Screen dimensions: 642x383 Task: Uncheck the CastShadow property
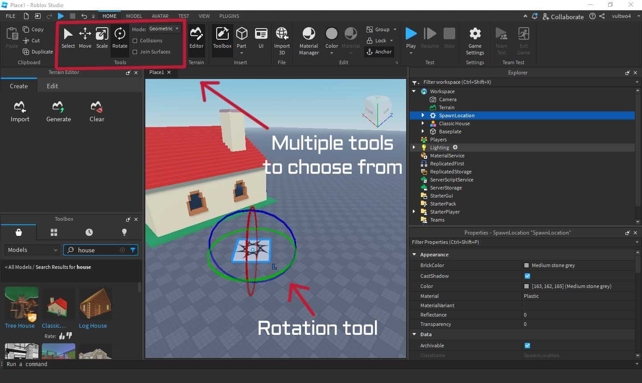527,276
